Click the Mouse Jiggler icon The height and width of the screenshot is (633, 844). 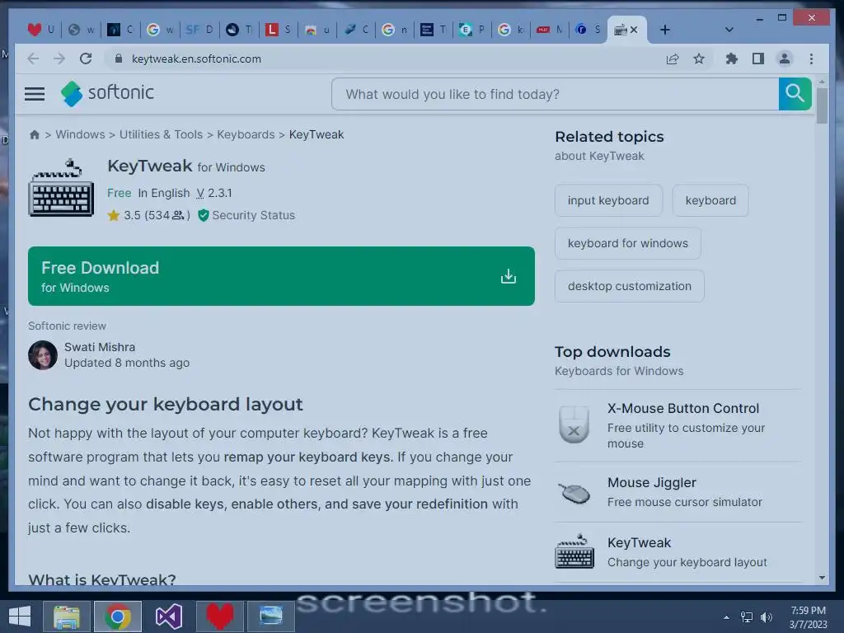point(574,493)
